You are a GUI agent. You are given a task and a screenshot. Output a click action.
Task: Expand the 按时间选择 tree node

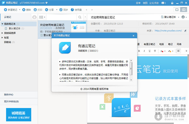(2, 33)
